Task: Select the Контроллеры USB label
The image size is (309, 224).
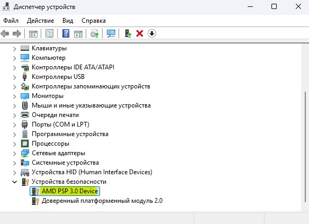Action: pos(58,77)
